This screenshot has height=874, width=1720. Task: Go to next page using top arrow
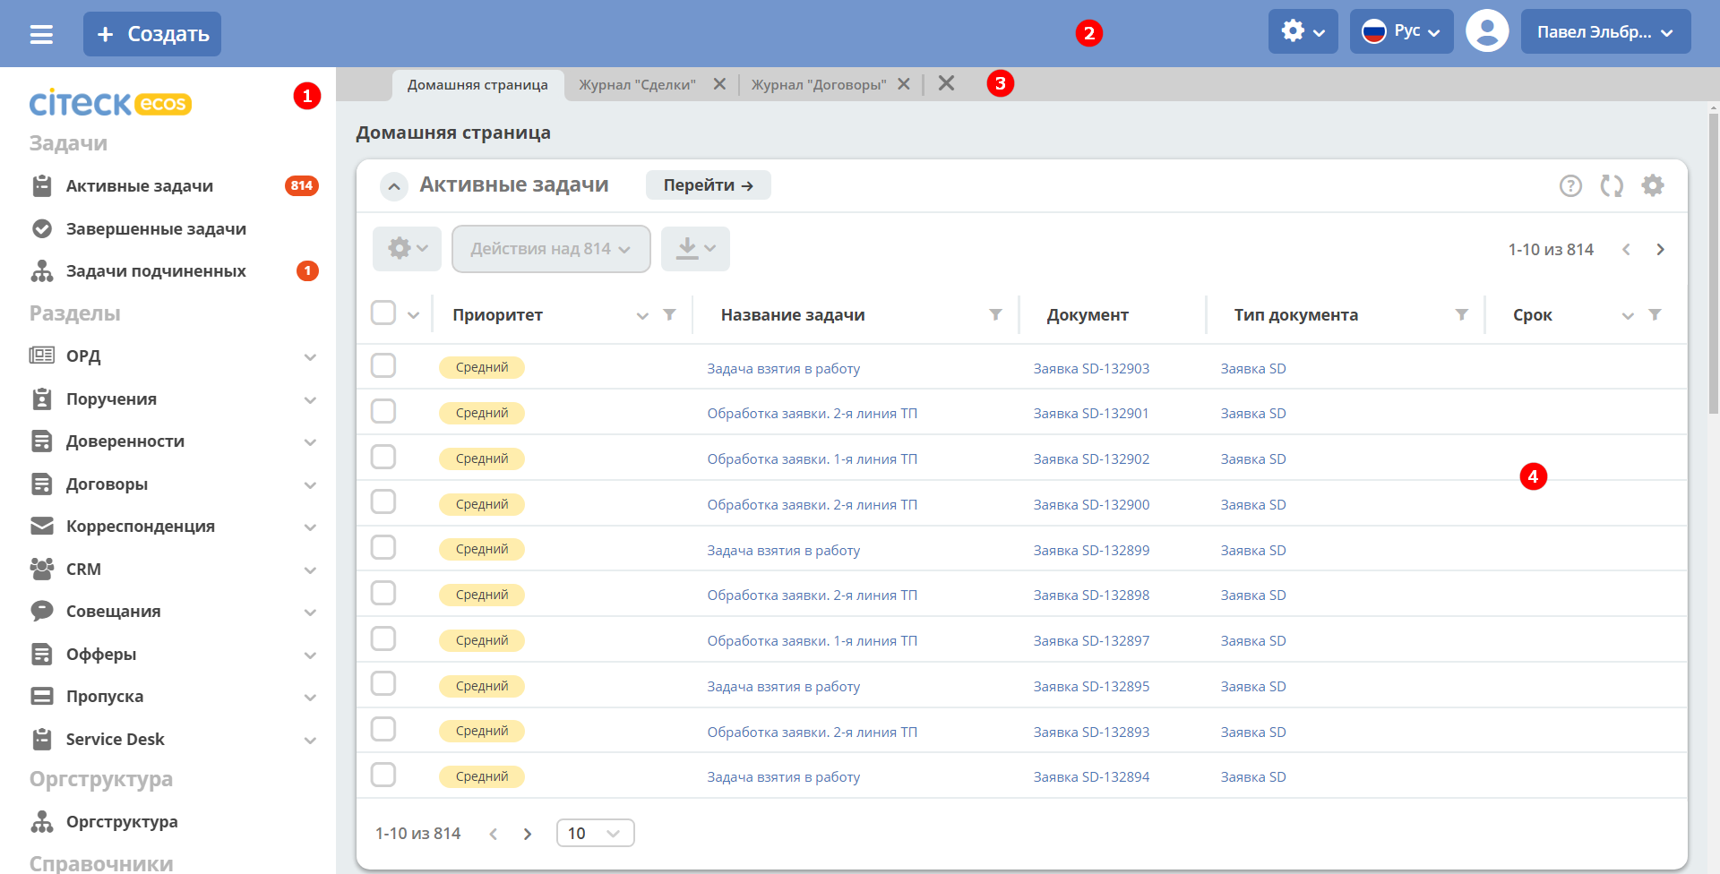point(1660,249)
